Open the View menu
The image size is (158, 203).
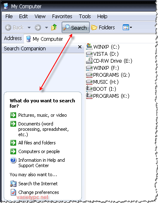click(x=40, y=17)
